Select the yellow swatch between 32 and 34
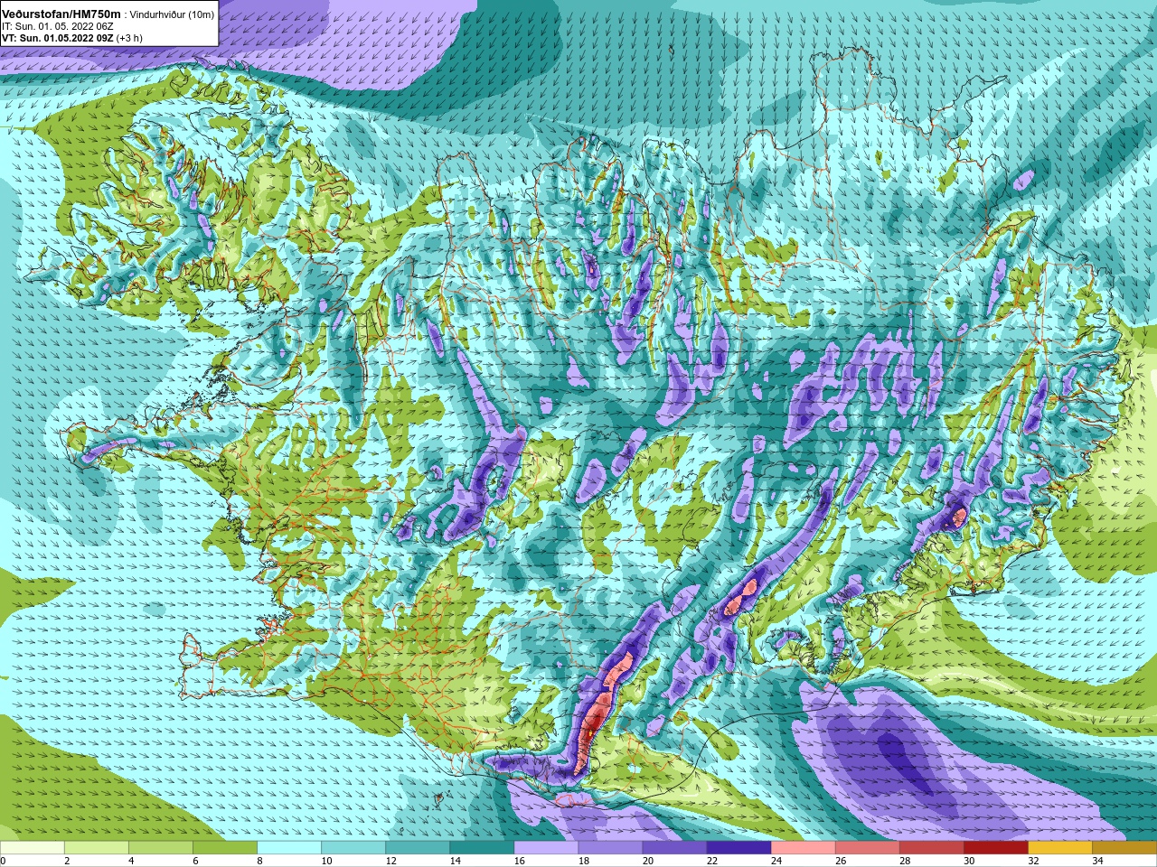The width and height of the screenshot is (1157, 867). (1059, 848)
